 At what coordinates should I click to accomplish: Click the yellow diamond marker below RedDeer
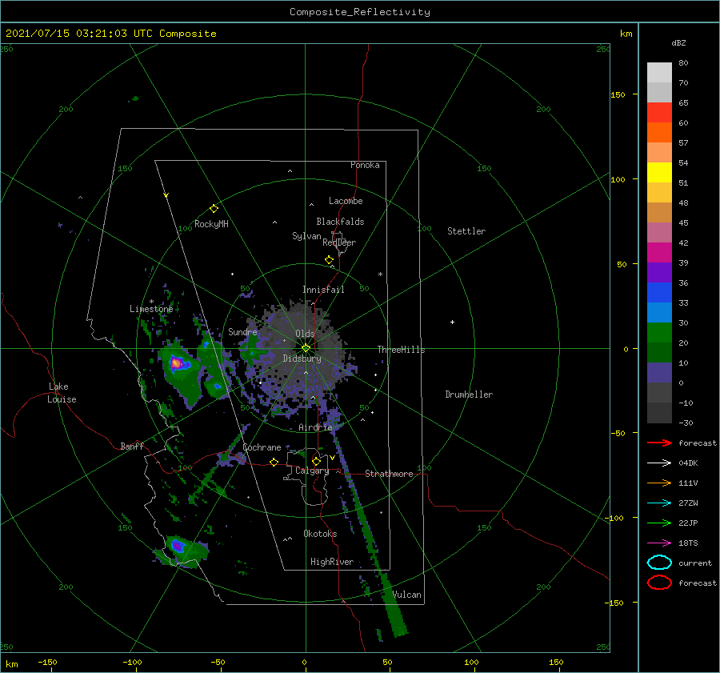point(329,260)
